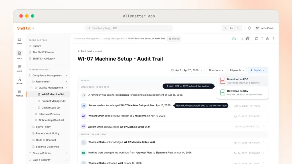292x164 pixels.
Task: Open notifications bell icon
Action: click(250, 28)
